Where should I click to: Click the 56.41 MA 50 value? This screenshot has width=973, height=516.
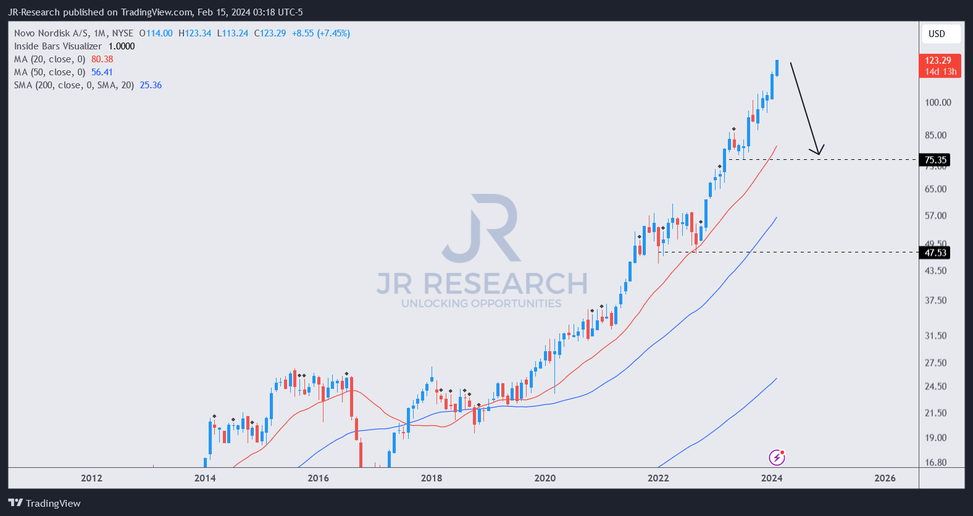102,72
